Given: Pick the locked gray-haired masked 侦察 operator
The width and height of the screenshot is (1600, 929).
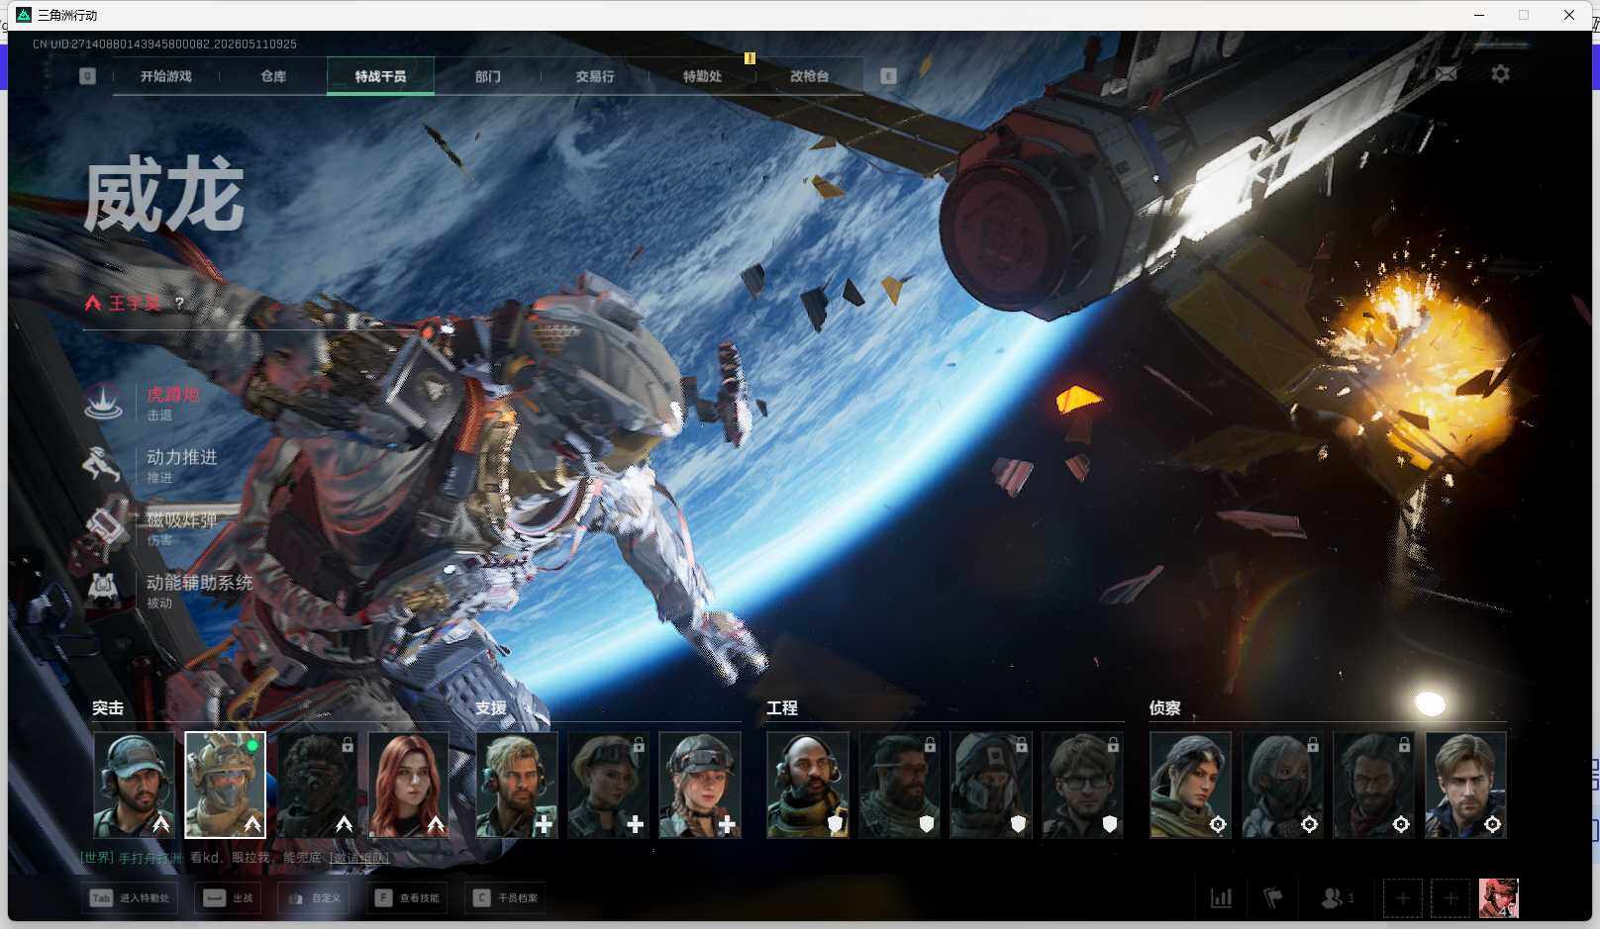Looking at the screenshot, I should point(1282,785).
